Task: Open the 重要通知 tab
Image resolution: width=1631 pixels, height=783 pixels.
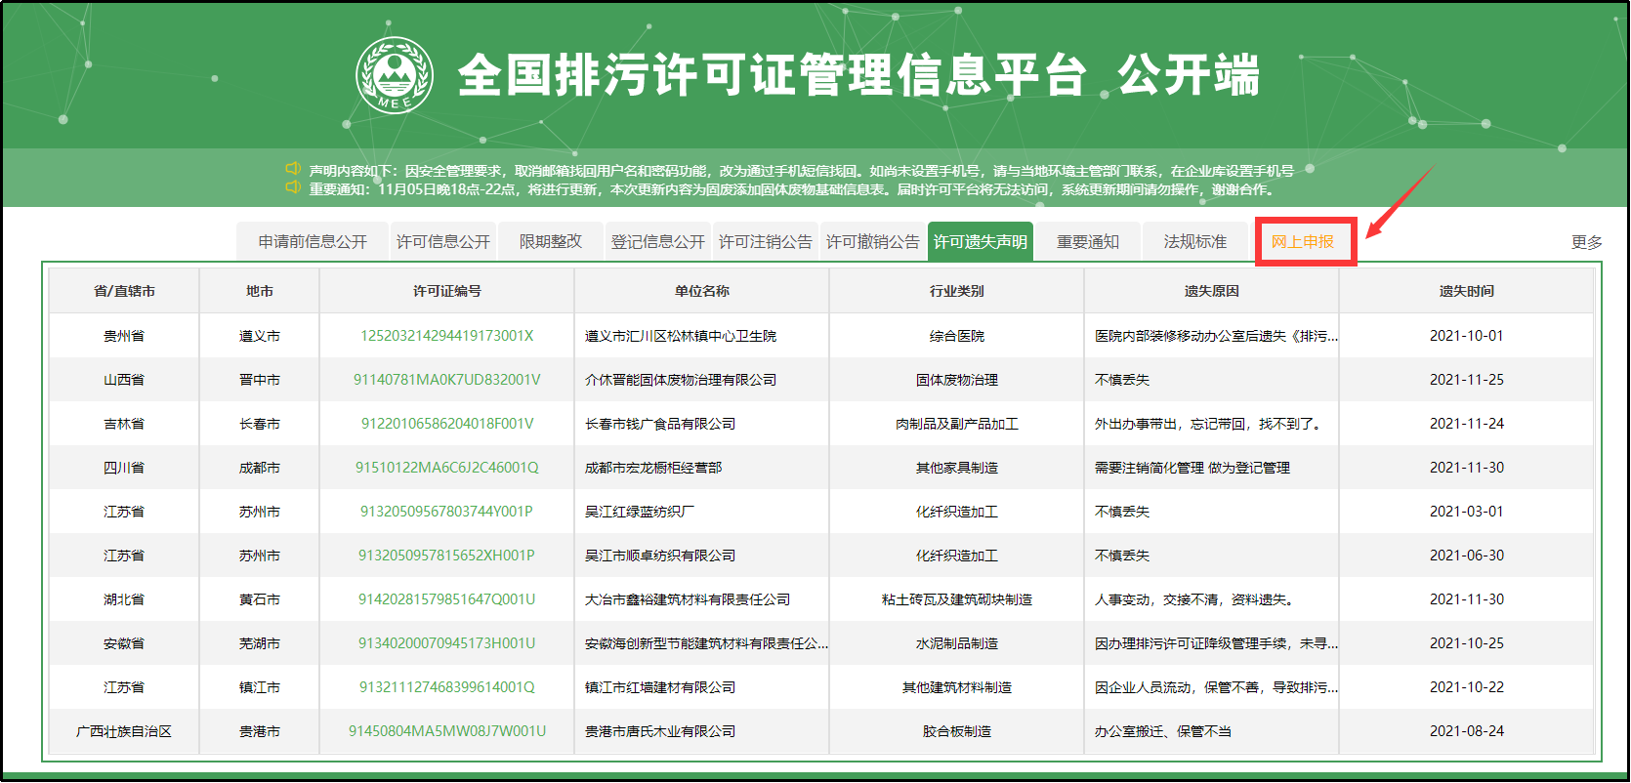Action: (x=1087, y=241)
